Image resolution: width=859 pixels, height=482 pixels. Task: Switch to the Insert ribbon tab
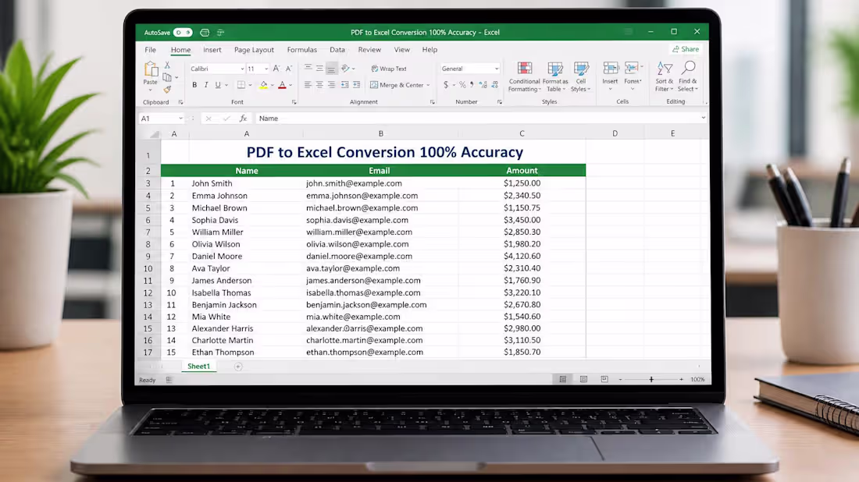(x=212, y=50)
